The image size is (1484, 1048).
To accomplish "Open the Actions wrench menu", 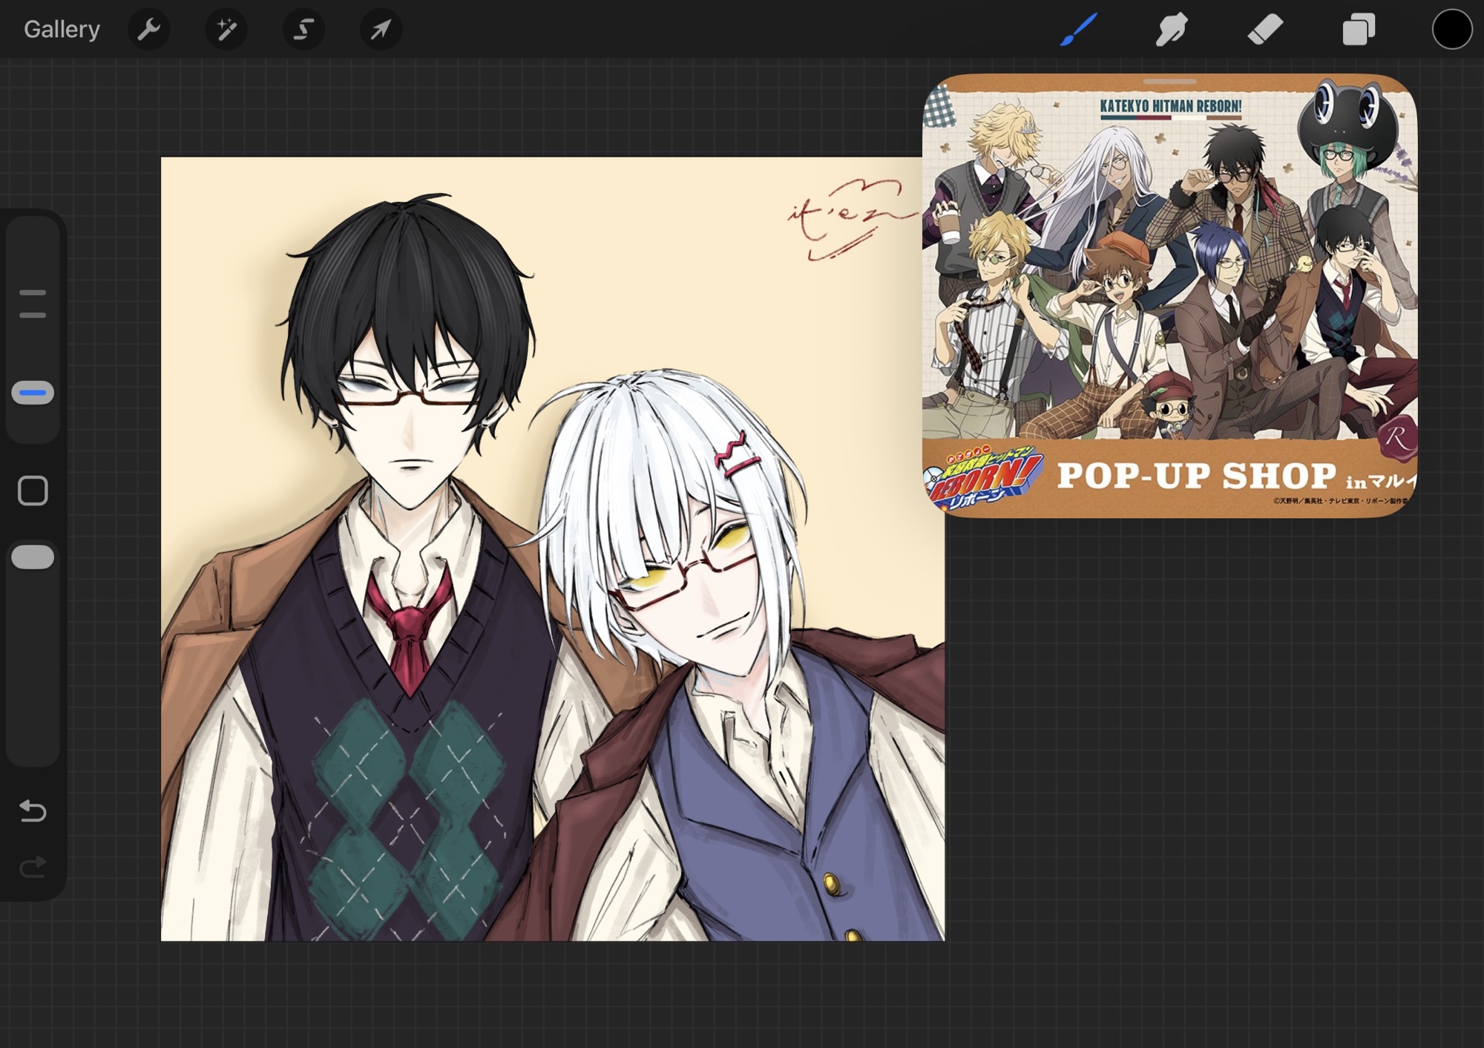I will click(x=149, y=30).
